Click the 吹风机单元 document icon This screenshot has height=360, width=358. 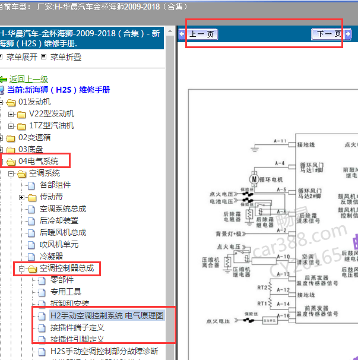[31, 245]
